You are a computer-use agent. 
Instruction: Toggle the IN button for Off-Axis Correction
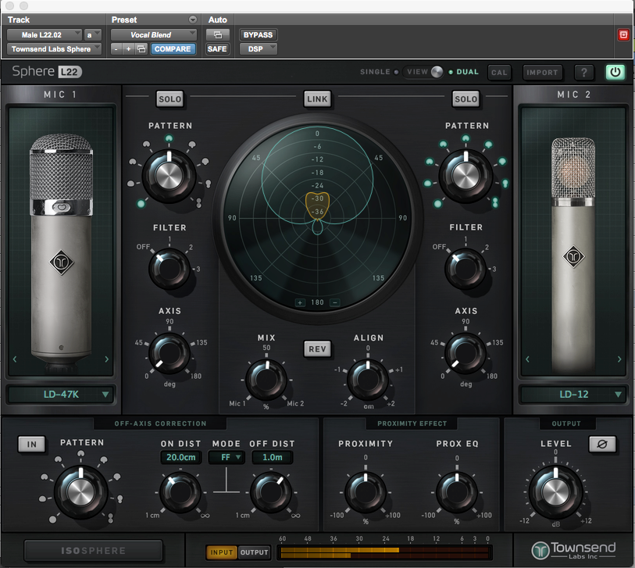click(31, 443)
